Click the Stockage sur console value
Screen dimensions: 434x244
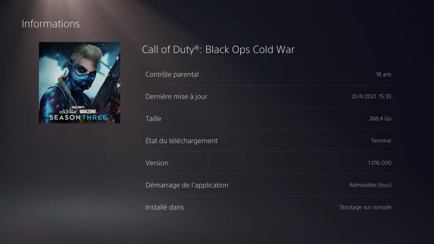pos(365,207)
